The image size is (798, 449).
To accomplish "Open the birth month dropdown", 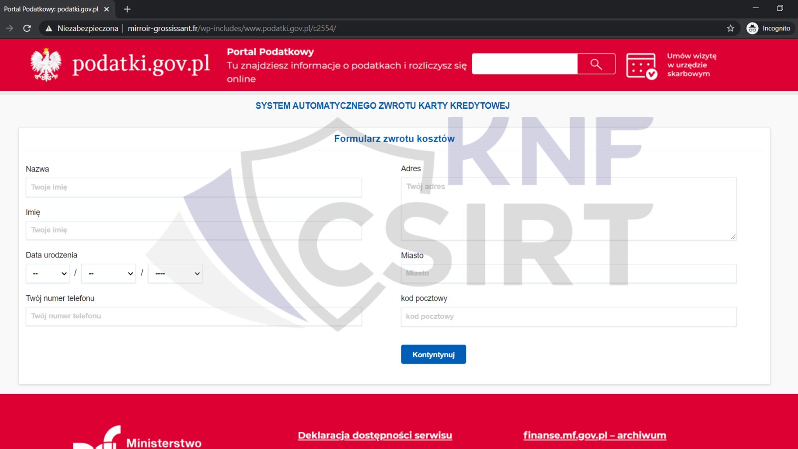I will click(x=109, y=273).
